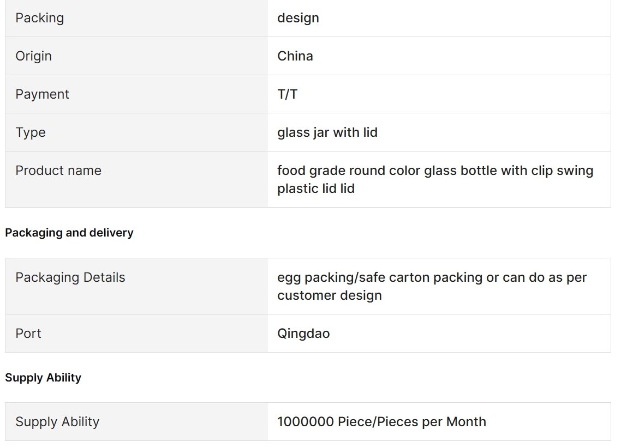The image size is (627, 448).
Task: Click the Product name label
Action: (58, 171)
